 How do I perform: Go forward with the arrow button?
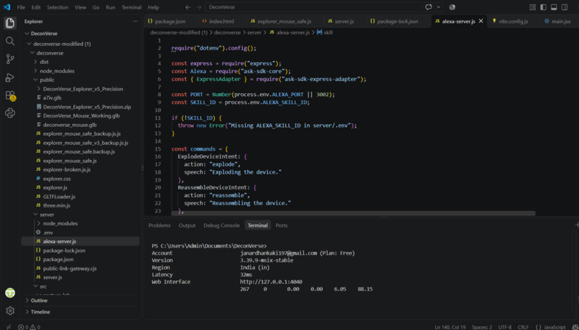pyautogui.click(x=199, y=7)
